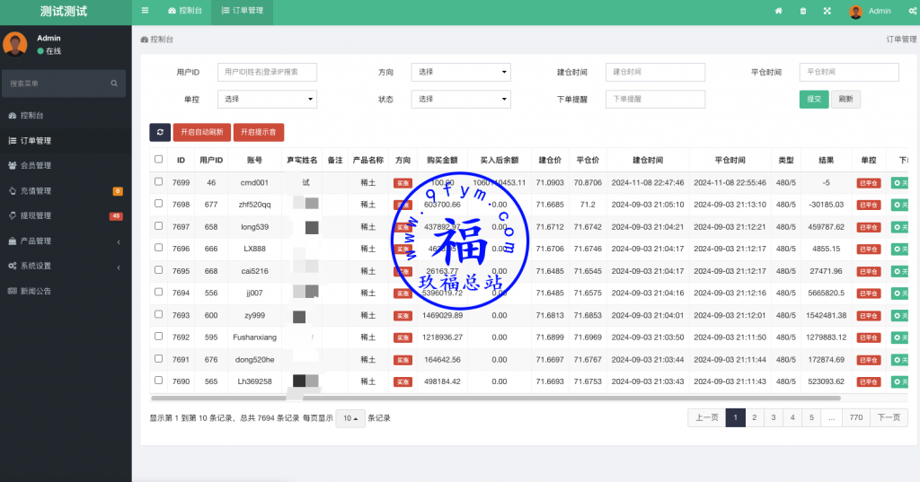
Task: Expand the 产品管理 sidebar submenu
Action: pyautogui.click(x=63, y=241)
